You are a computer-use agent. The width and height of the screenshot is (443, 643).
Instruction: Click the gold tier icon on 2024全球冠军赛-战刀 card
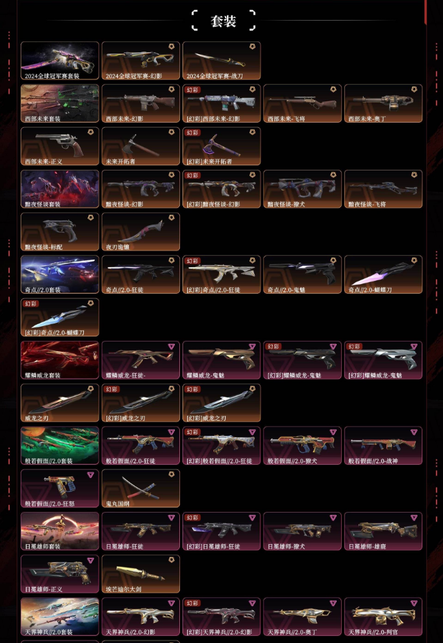coord(252,46)
